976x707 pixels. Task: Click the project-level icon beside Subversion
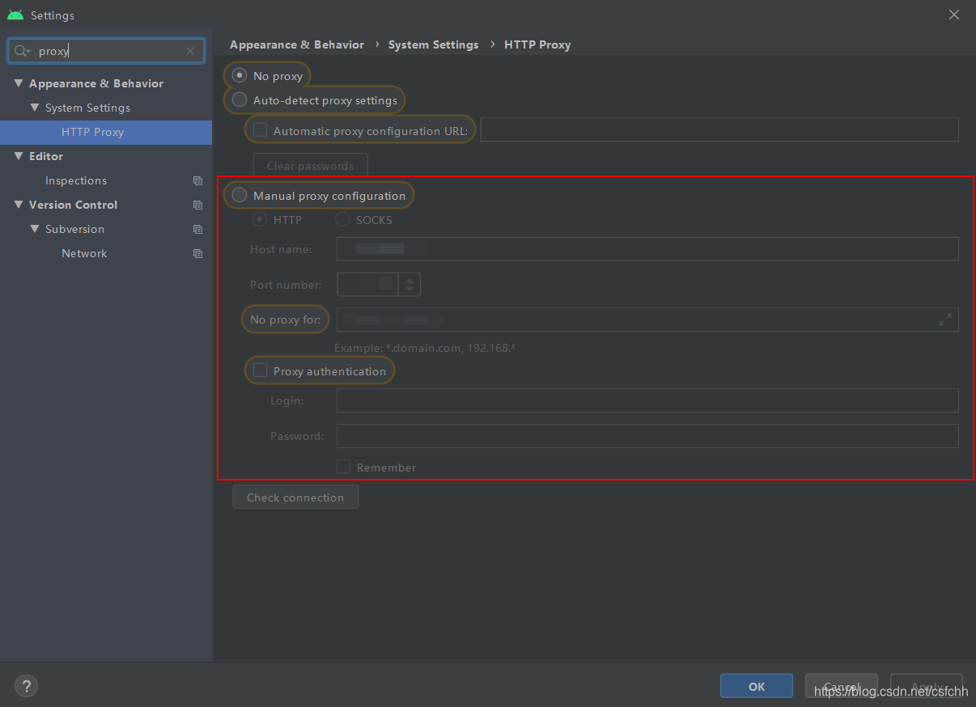197,229
